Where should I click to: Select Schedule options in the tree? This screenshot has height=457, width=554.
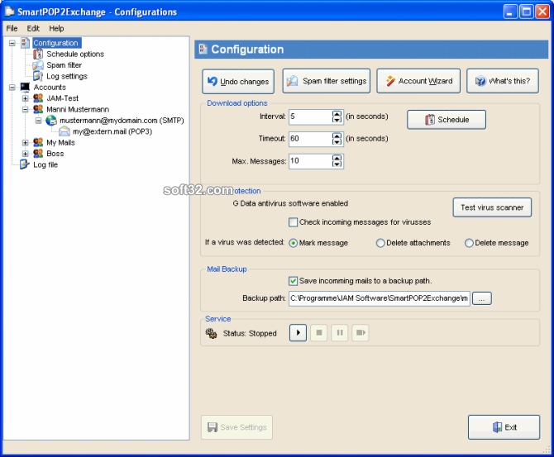75,54
